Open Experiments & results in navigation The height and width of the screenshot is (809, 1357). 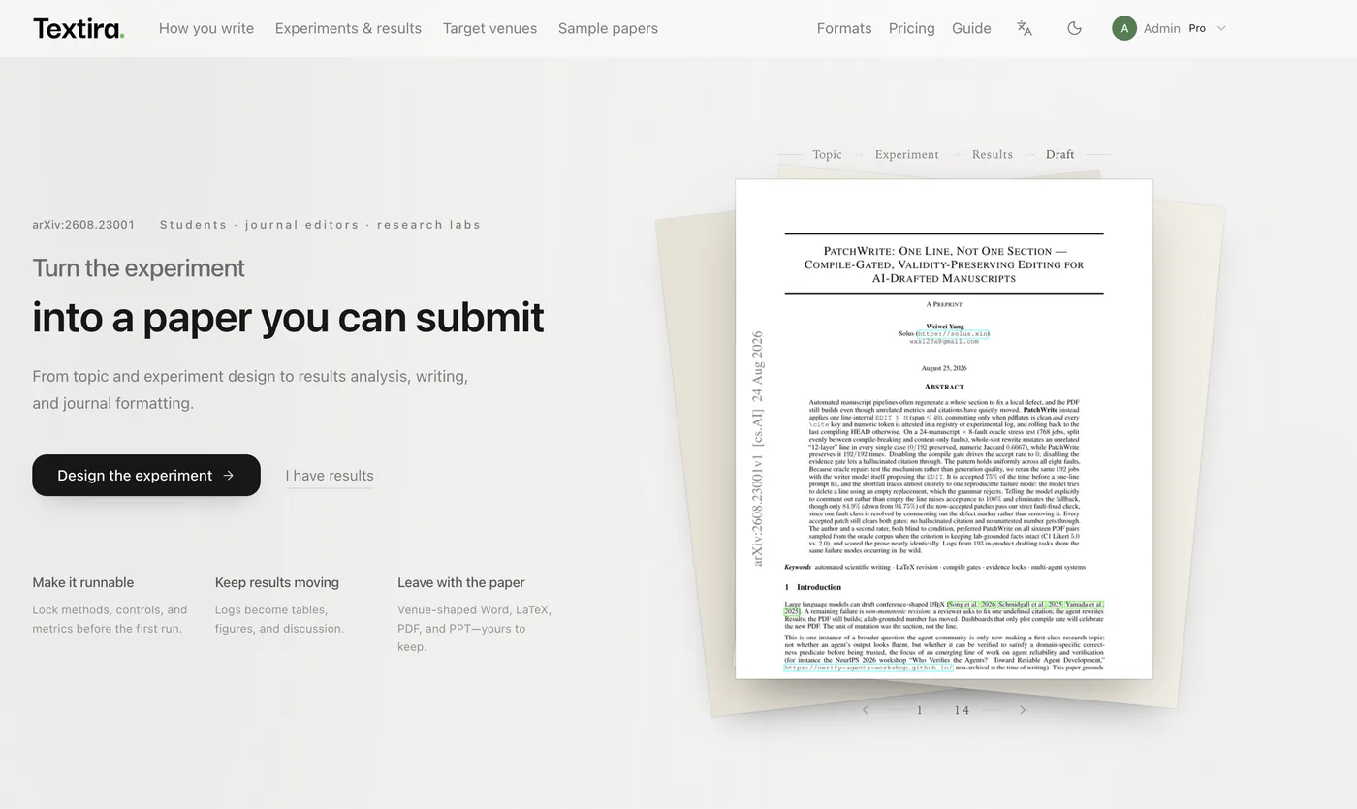pyautogui.click(x=348, y=28)
